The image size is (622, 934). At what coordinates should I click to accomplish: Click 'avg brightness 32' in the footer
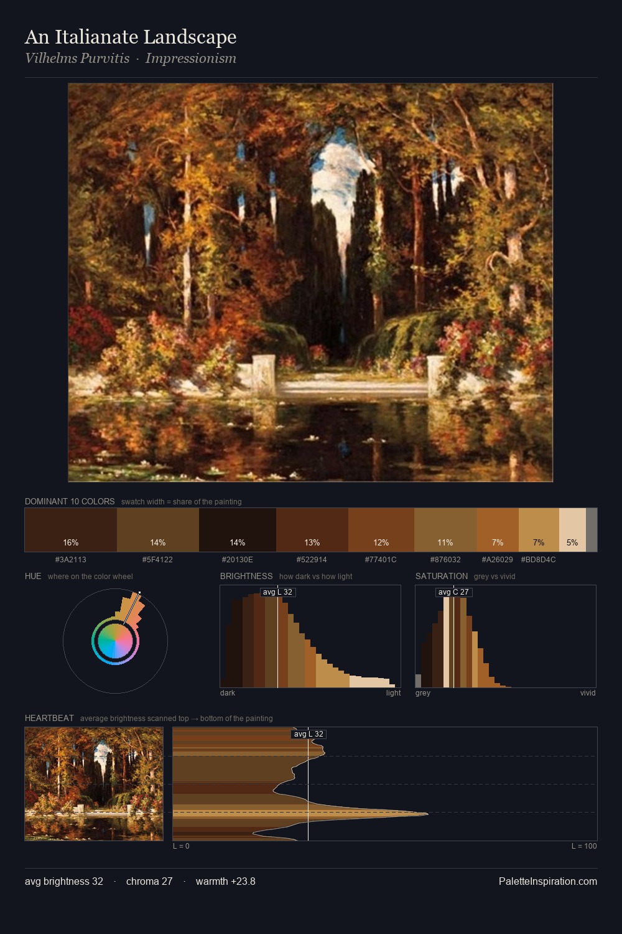[x=64, y=881]
